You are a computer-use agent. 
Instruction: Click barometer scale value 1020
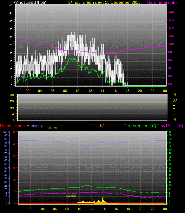click(171, 12)
